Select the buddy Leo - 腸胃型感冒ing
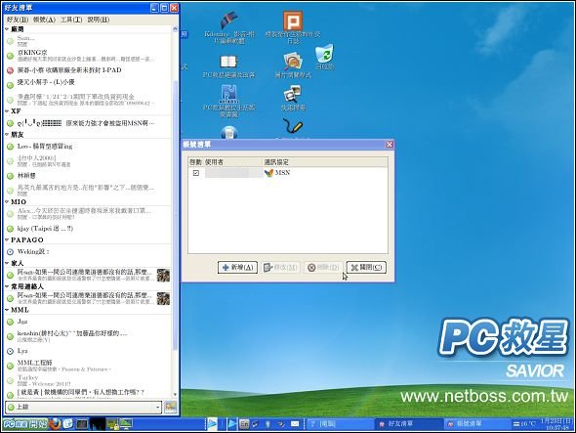 (88, 147)
